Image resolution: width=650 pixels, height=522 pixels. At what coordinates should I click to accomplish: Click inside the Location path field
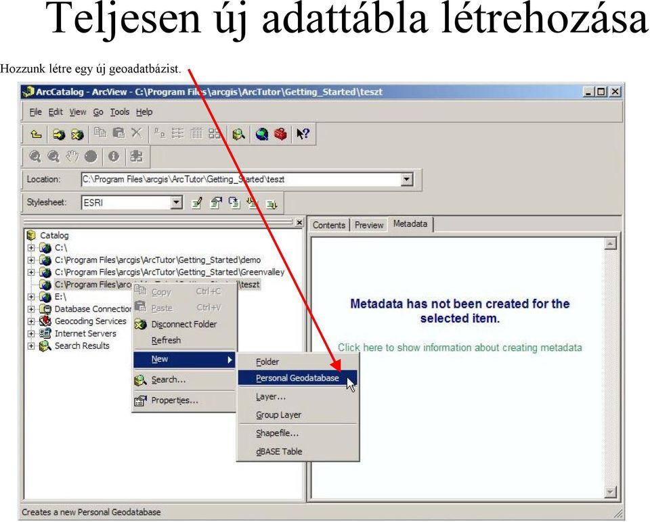coord(241,179)
